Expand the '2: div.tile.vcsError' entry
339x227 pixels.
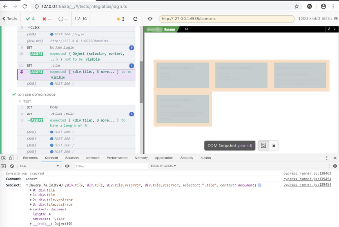click(31, 200)
